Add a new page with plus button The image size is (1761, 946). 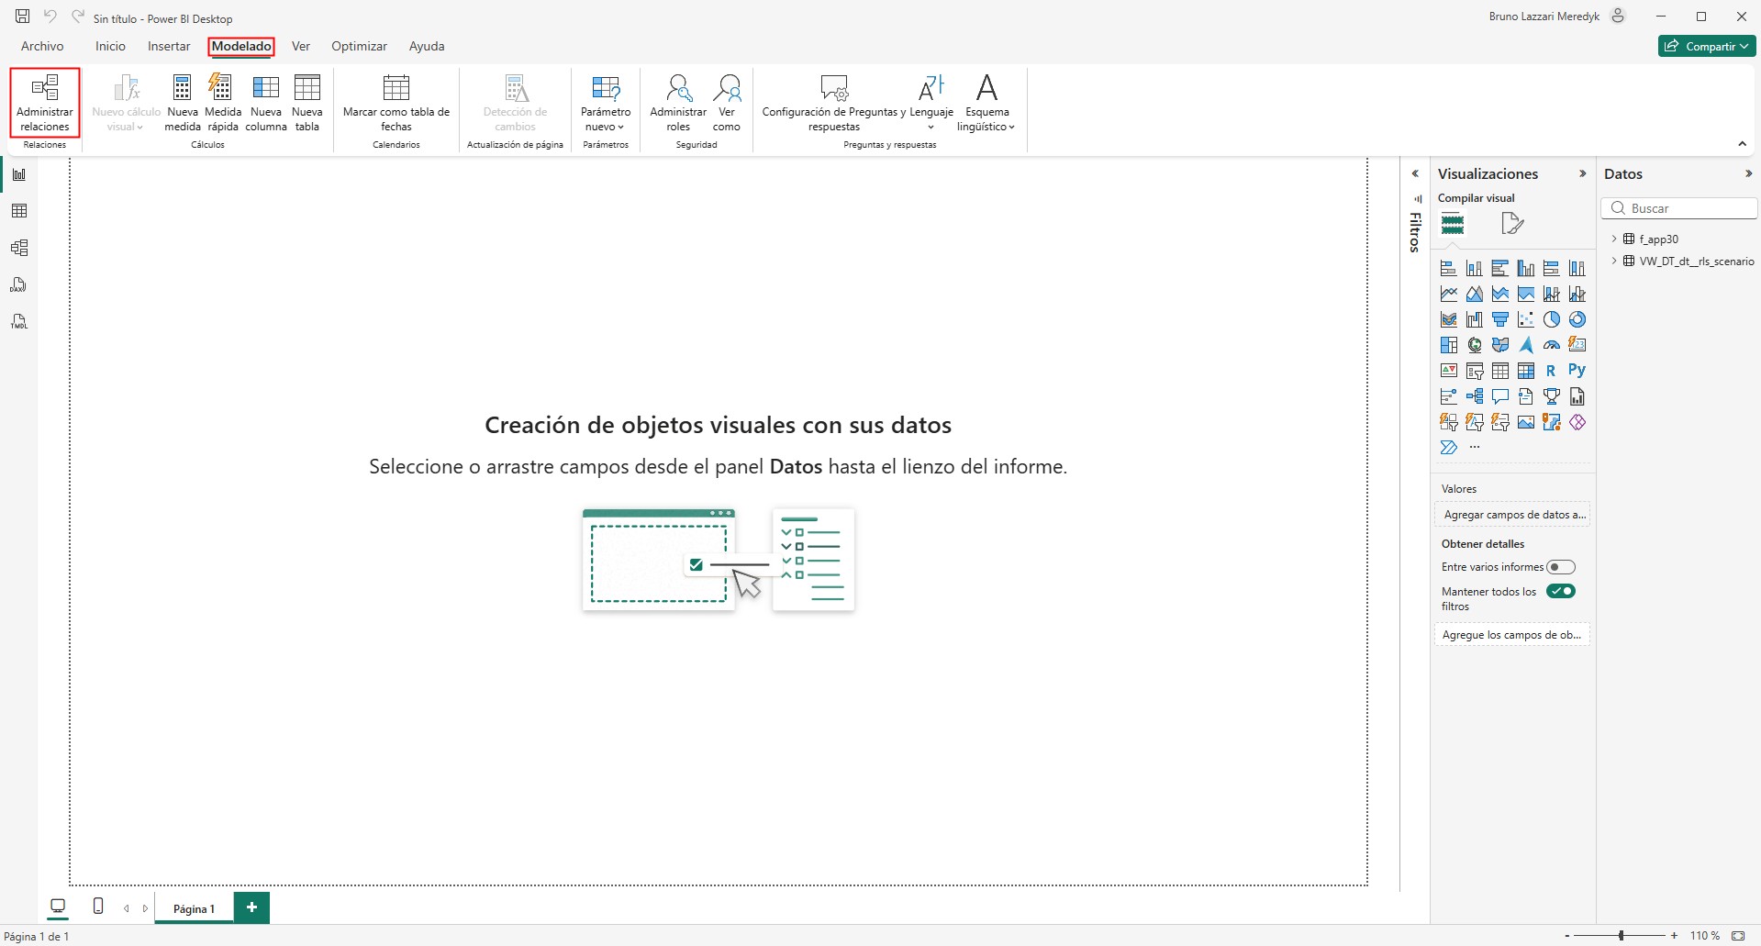pyautogui.click(x=251, y=907)
